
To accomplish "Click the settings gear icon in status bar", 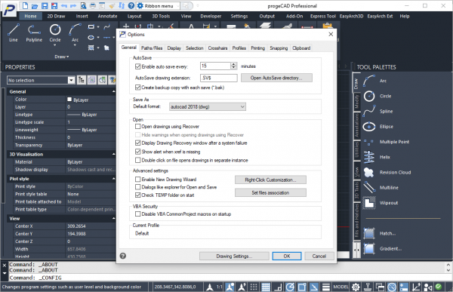I will 356,287.
